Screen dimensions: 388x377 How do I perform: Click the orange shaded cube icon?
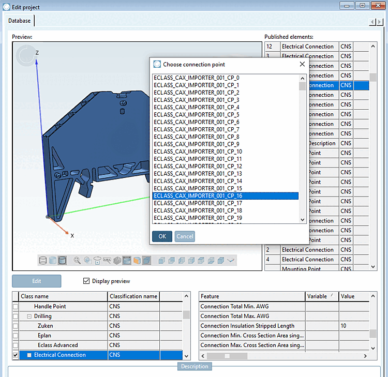(x=137, y=260)
